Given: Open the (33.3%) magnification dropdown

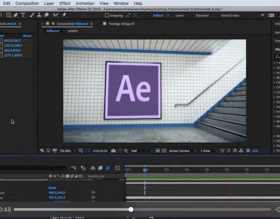Looking at the screenshot, I should [x=68, y=151].
